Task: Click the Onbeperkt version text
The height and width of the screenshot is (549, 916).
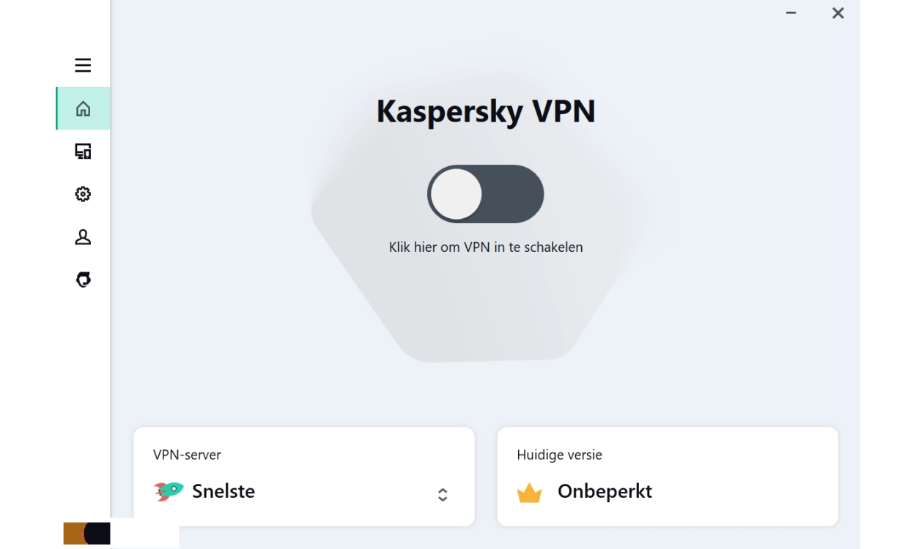Action: pyautogui.click(x=605, y=491)
